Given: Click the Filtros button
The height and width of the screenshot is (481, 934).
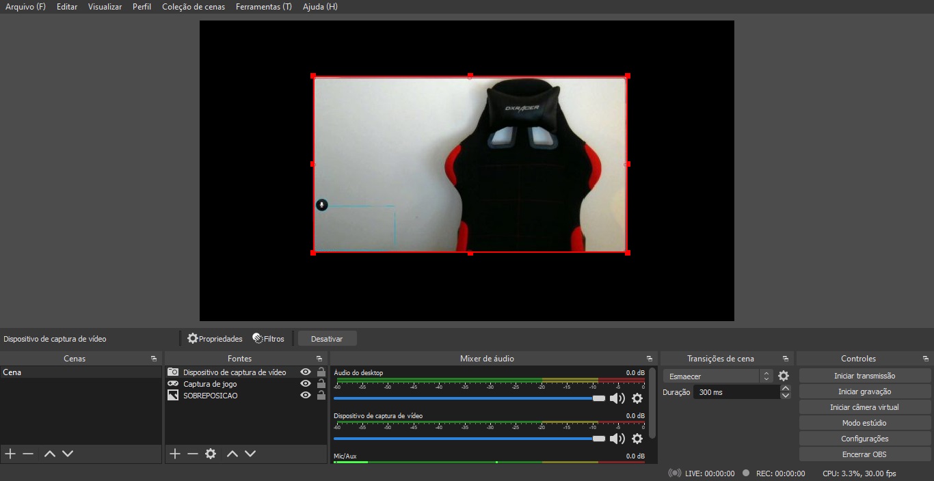Looking at the screenshot, I should pyautogui.click(x=268, y=339).
